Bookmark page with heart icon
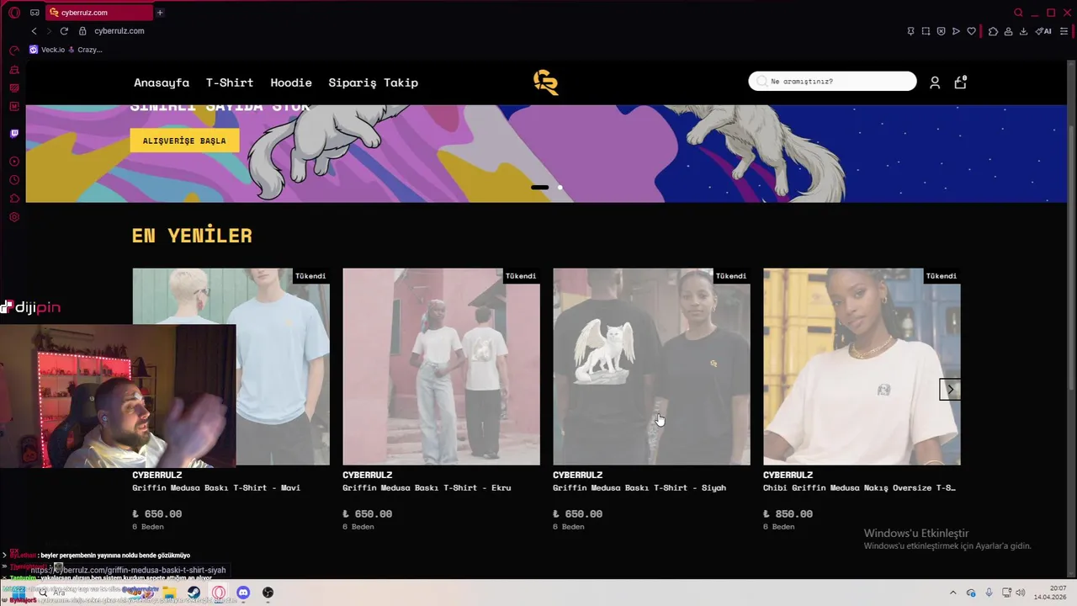The image size is (1077, 606). [971, 31]
